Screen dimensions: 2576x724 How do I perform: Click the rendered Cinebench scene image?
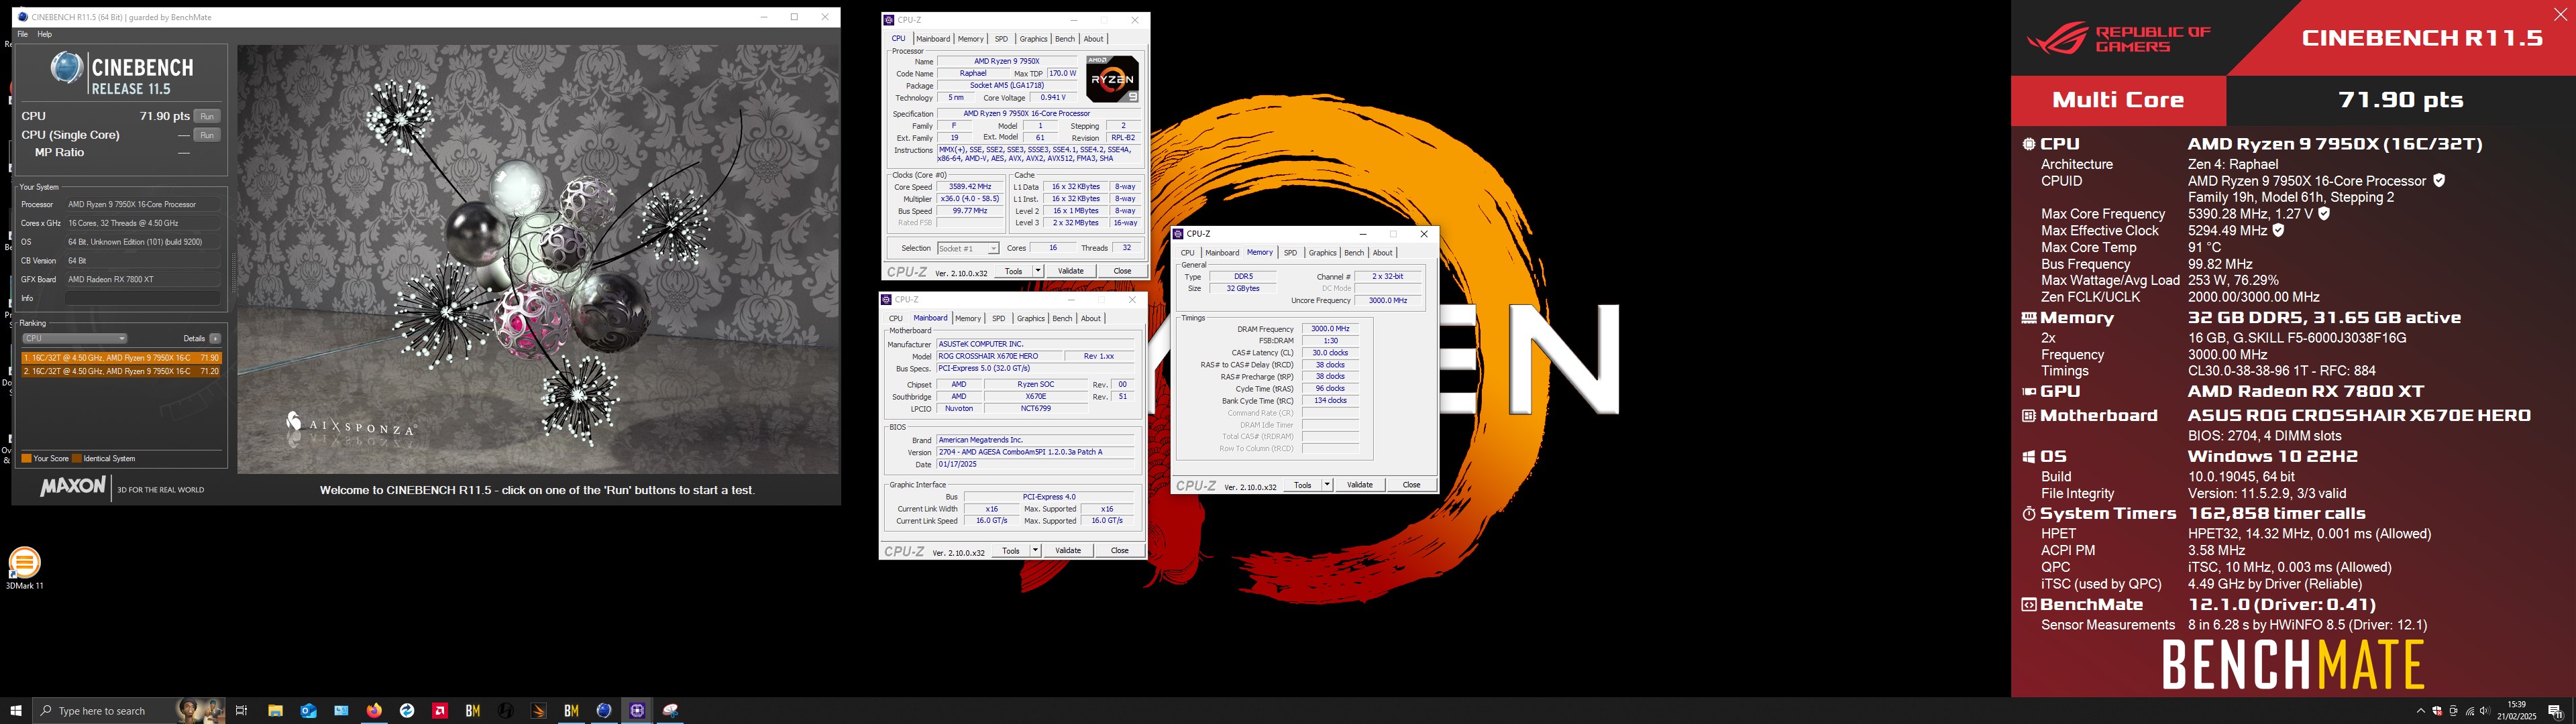click(x=538, y=260)
